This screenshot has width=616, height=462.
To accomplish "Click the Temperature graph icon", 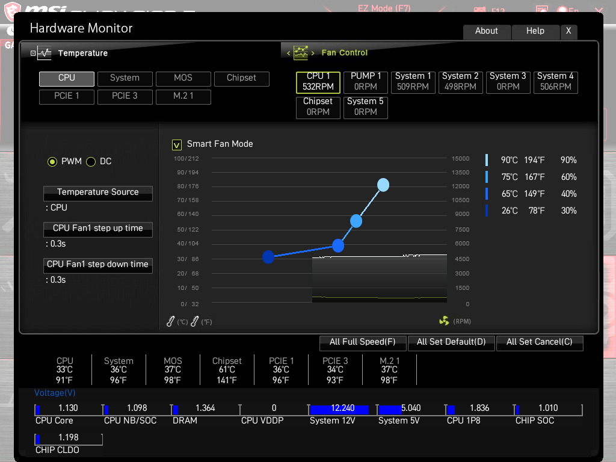I will (x=45, y=53).
